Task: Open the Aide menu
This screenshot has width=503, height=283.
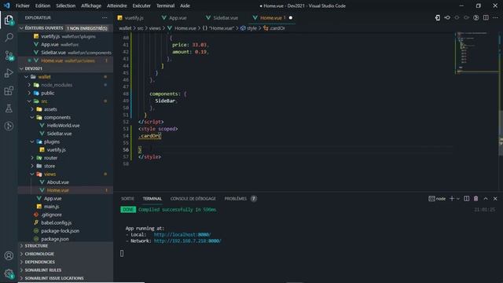Action: [185, 6]
